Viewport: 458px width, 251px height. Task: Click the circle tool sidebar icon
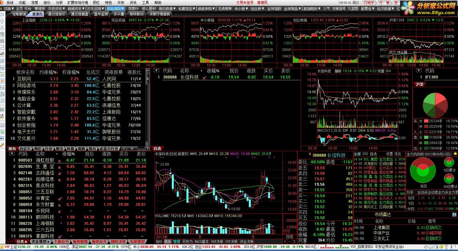[x=2, y=101]
